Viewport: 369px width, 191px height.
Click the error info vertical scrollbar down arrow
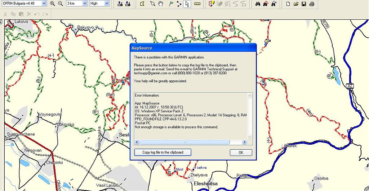tap(249, 137)
